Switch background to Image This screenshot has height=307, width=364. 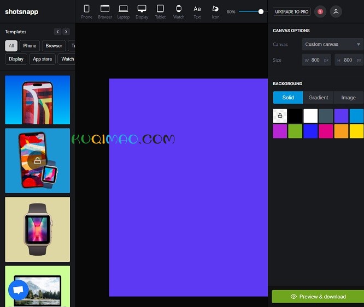pos(349,98)
